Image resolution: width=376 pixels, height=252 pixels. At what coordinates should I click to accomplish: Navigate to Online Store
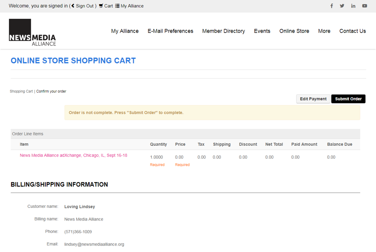point(294,31)
